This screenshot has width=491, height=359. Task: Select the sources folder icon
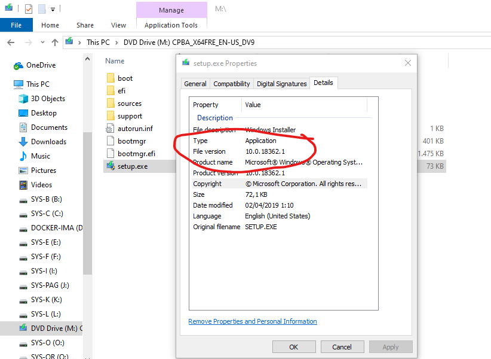[x=111, y=103]
